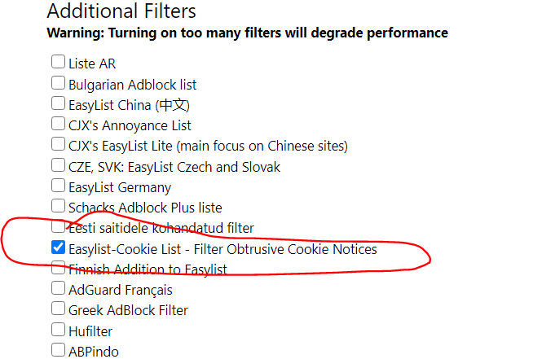Turn on Greek AdBlock Filter
The width and height of the screenshot is (533, 359).
pyautogui.click(x=58, y=309)
